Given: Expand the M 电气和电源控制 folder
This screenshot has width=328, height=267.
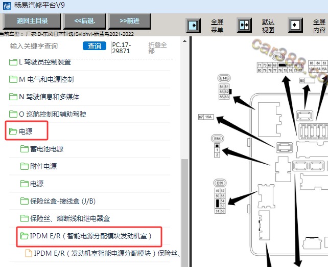Looking at the screenshot, I should pyautogui.click(x=46, y=79).
